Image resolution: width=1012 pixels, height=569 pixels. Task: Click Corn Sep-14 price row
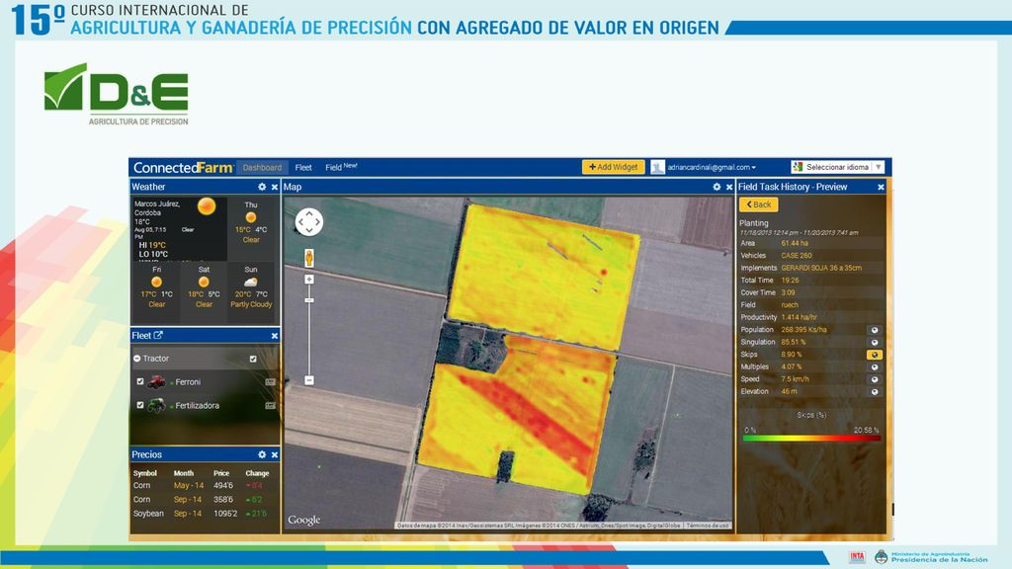pos(202,499)
